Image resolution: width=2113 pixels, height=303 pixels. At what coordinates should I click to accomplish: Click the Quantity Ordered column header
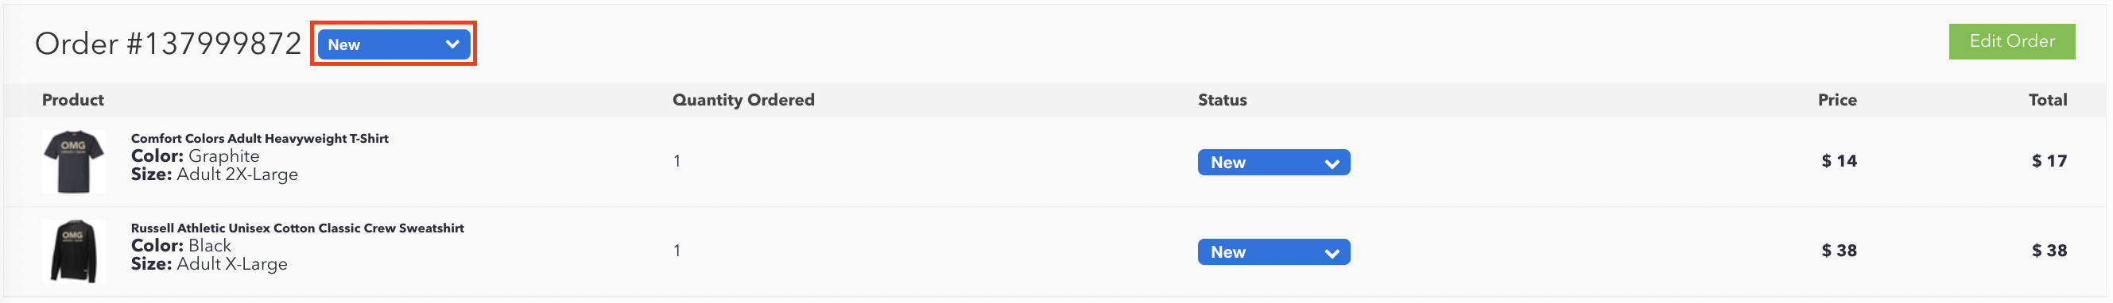(x=743, y=100)
